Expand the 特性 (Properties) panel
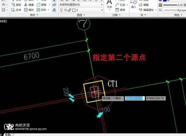The width and height of the screenshot is (186, 136). click(178, 15)
